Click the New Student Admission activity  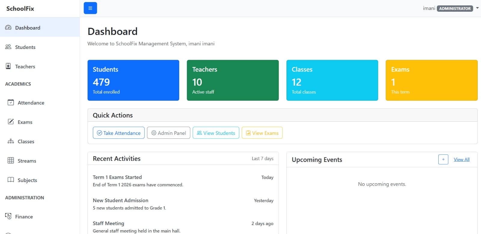(183, 204)
